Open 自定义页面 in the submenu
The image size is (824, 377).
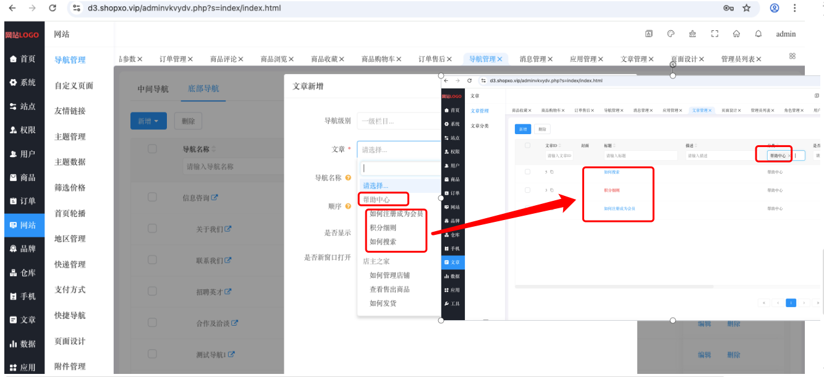coord(74,86)
